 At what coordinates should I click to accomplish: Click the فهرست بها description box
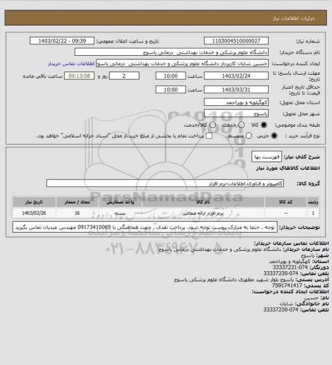tap(267, 157)
